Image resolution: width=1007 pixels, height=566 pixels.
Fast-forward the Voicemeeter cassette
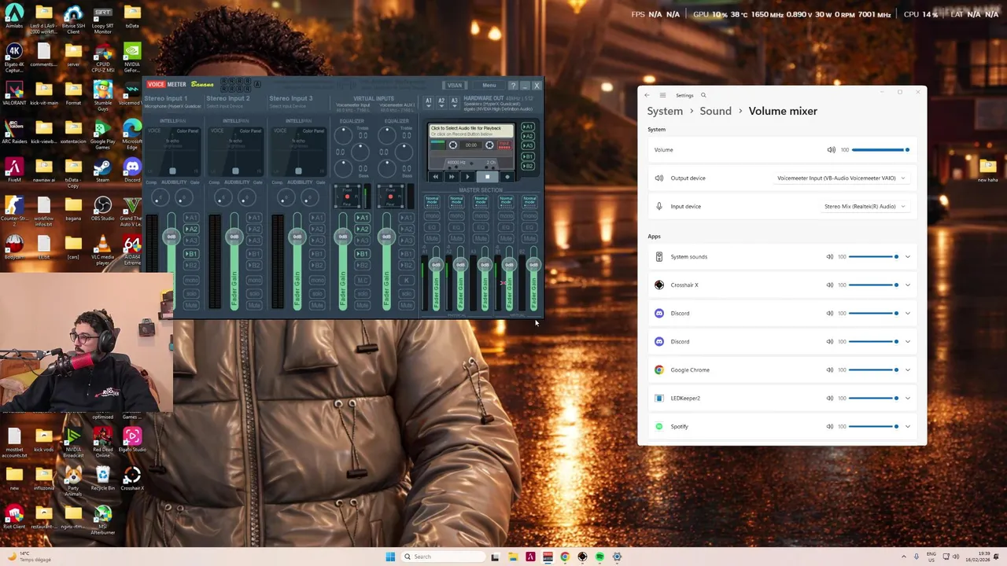point(452,176)
